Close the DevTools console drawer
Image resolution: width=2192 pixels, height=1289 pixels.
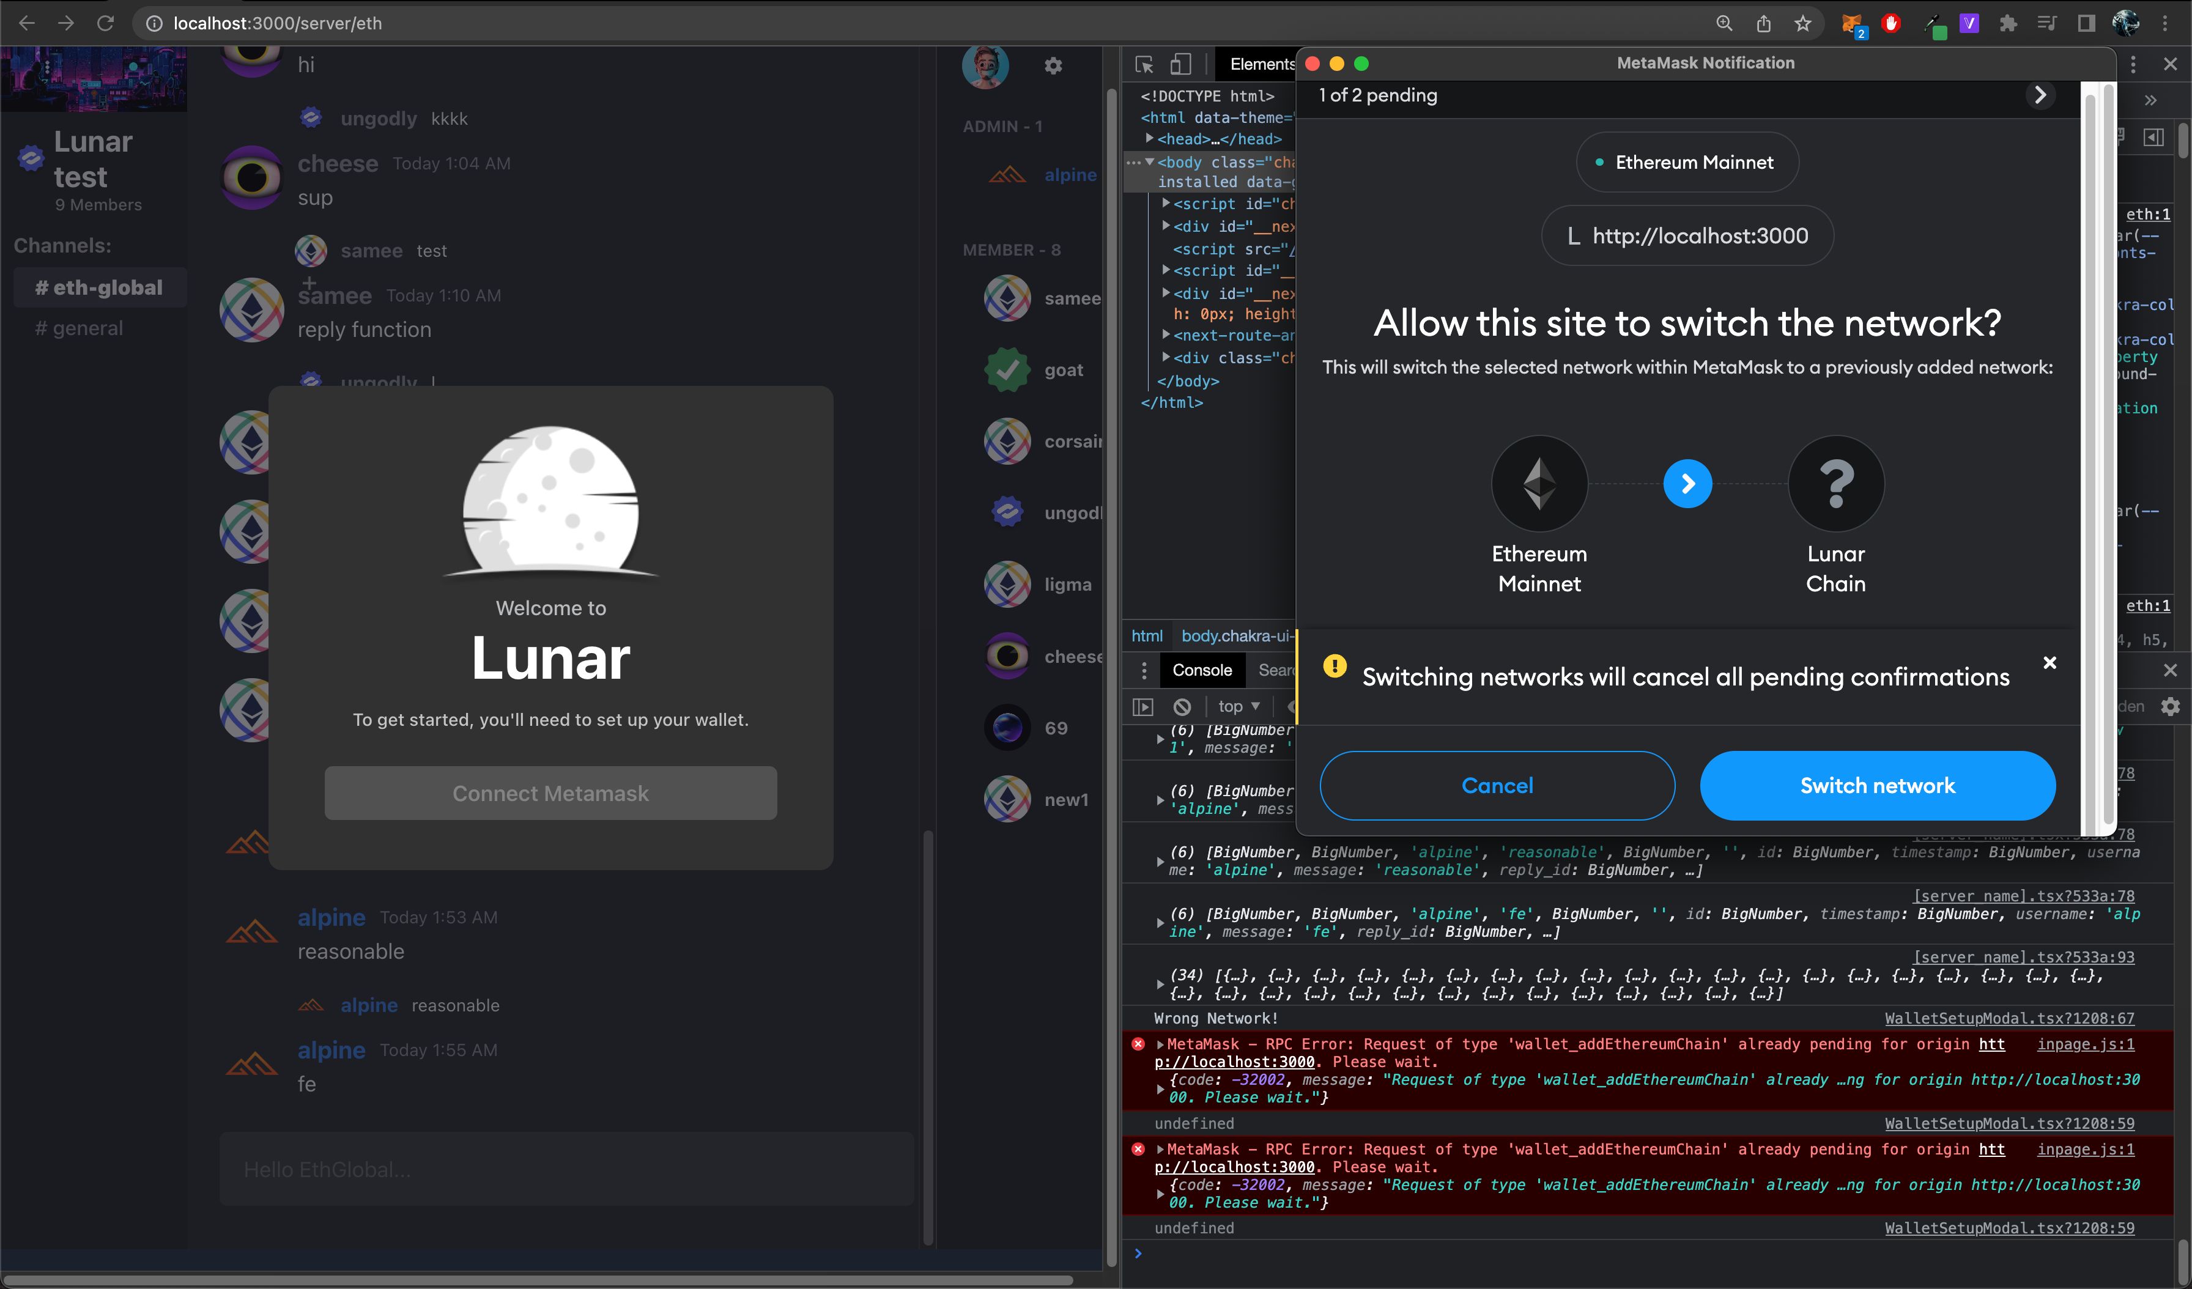point(2170,670)
